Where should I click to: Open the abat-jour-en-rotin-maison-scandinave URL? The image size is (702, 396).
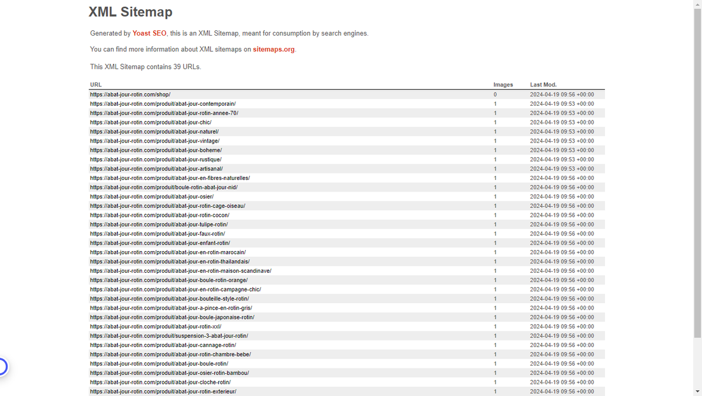[x=180, y=270]
